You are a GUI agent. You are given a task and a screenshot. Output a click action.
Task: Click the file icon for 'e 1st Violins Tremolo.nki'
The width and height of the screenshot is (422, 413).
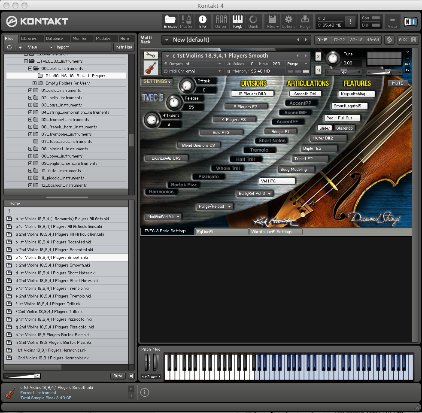(x=9, y=288)
